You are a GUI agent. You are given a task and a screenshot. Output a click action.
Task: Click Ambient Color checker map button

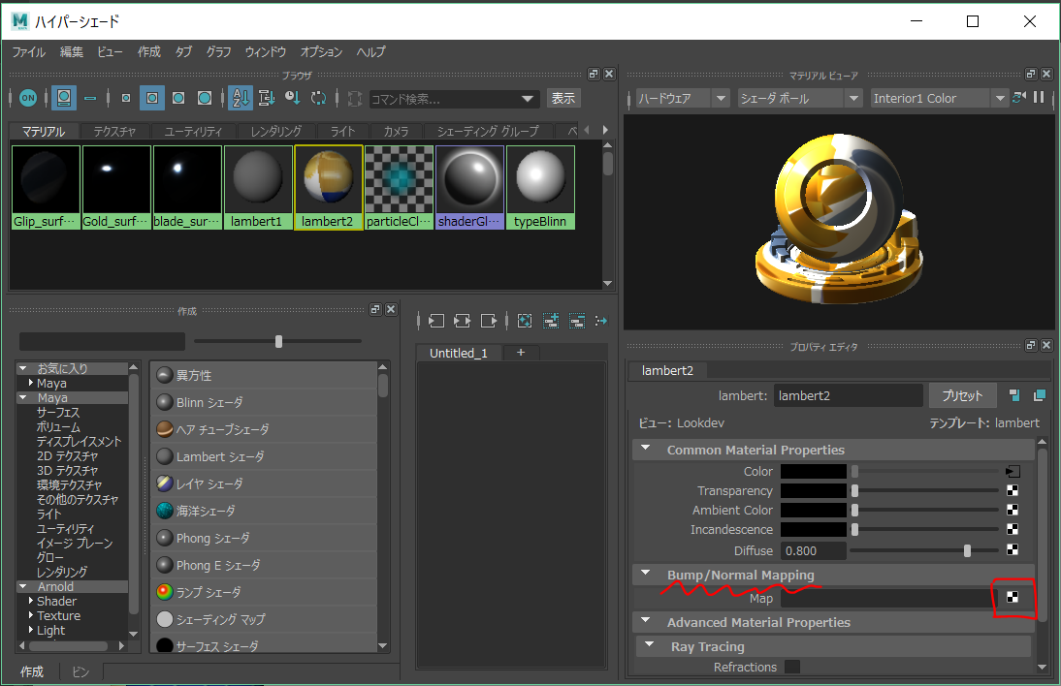pos(1013,510)
